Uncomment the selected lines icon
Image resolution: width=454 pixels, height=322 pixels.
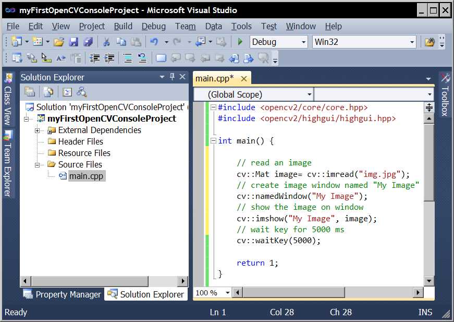coord(142,58)
